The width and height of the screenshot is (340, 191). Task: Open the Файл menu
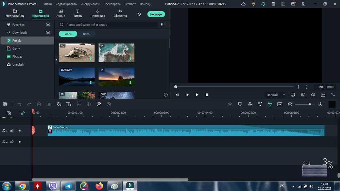pos(48,4)
